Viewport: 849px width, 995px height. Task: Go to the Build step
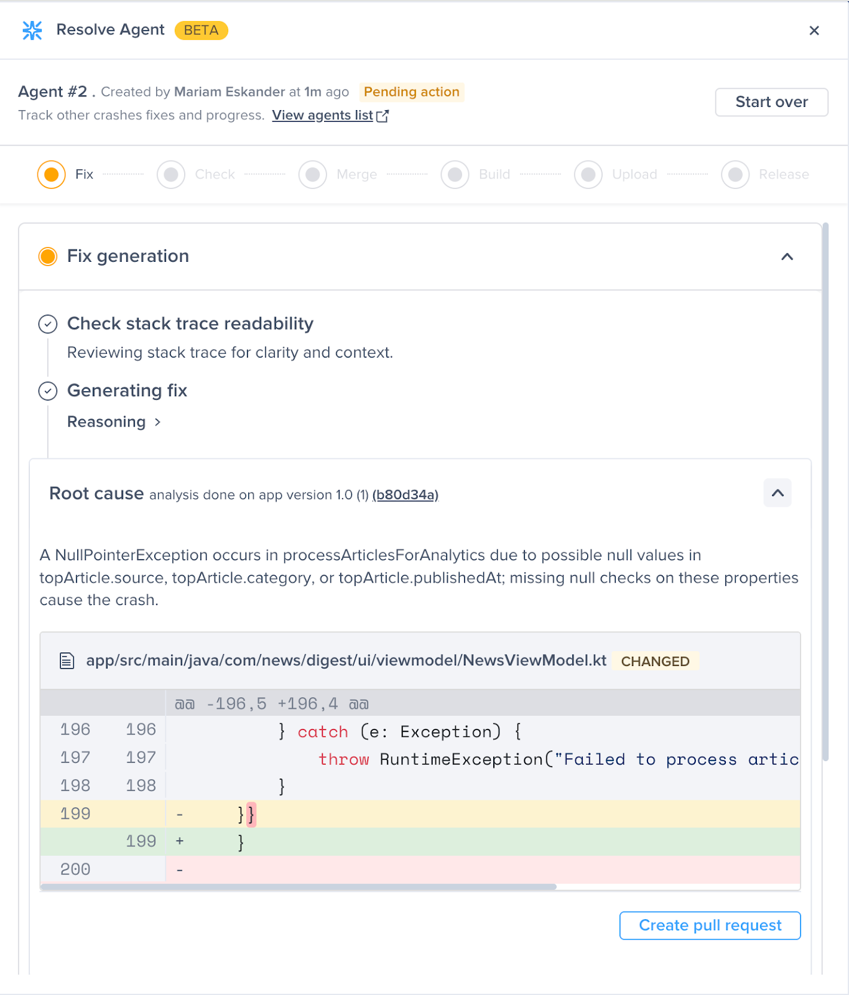(x=455, y=175)
